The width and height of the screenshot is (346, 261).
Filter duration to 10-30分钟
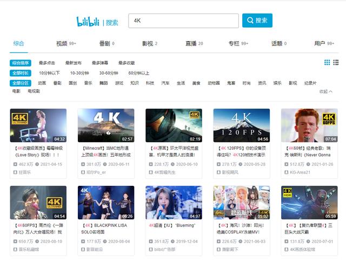pos(79,73)
